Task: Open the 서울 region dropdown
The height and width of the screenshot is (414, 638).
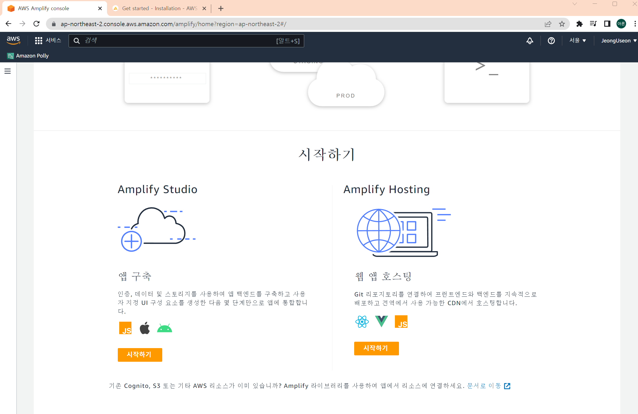Action: point(578,41)
